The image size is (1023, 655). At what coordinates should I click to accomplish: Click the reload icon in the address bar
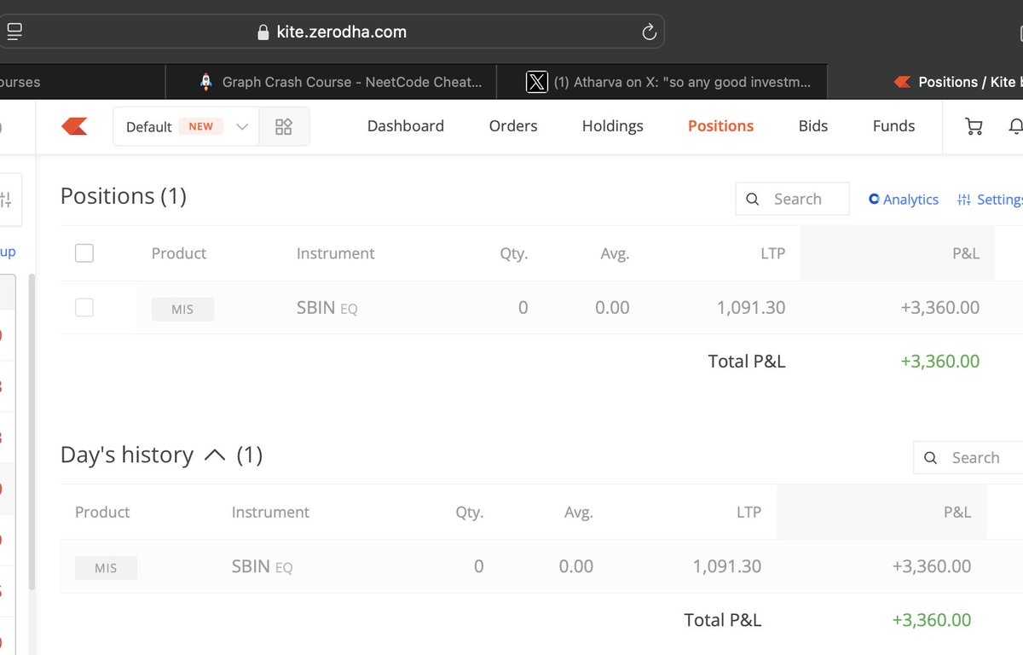coord(649,32)
